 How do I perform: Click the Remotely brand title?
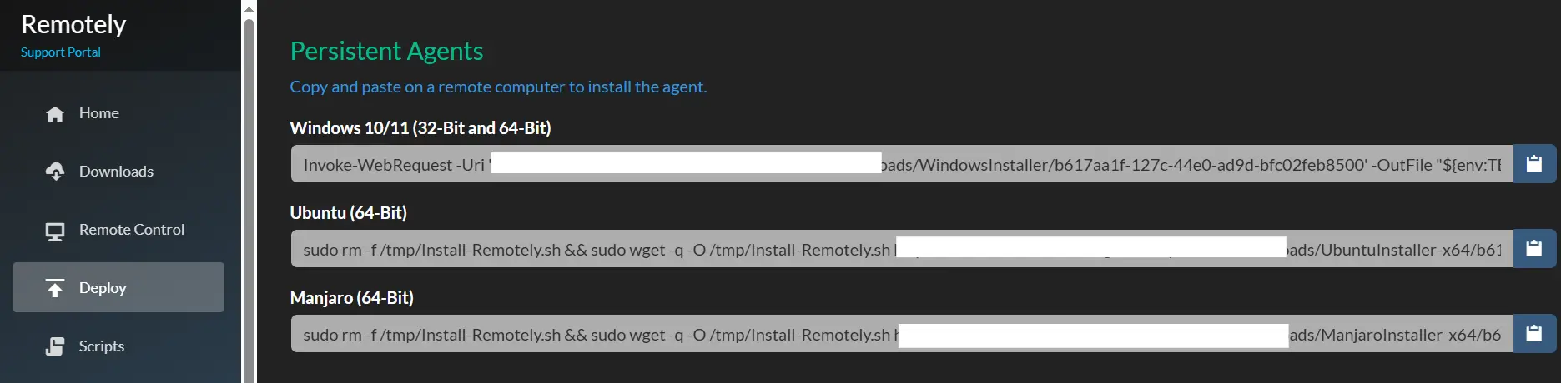pyautogui.click(x=73, y=25)
